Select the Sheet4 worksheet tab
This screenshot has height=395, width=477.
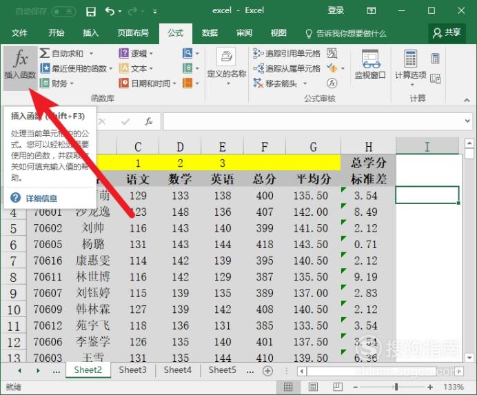[x=178, y=370]
